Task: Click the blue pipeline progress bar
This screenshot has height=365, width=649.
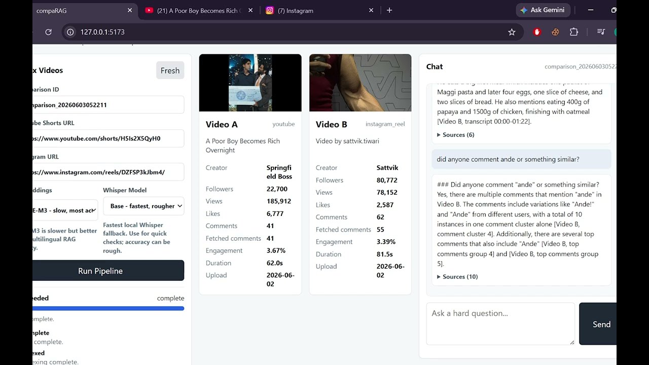Action: 108,308
